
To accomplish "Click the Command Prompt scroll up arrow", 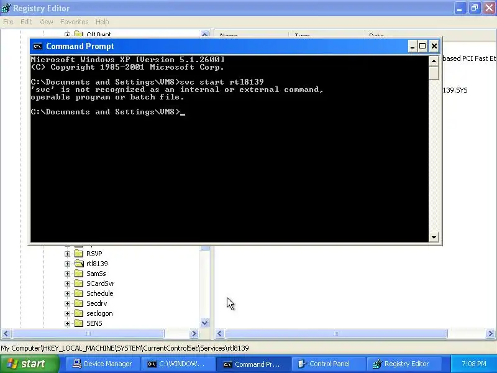I will (x=434, y=61).
